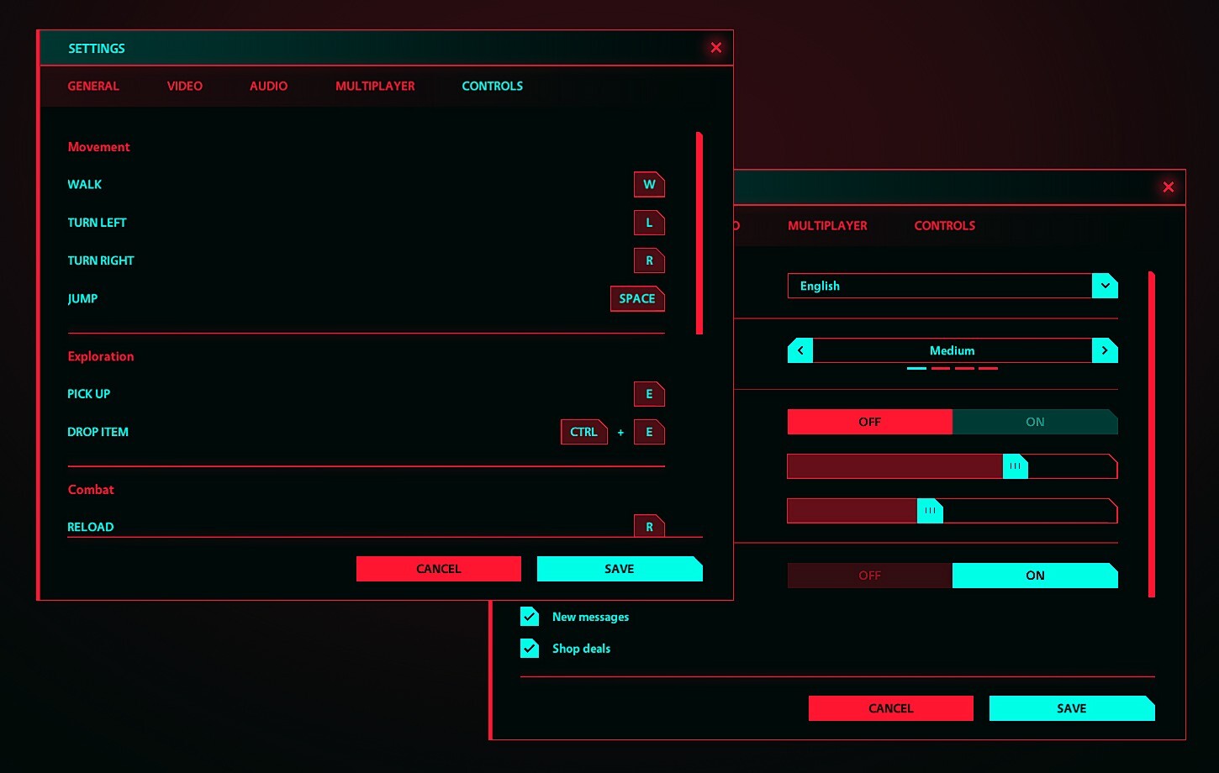Click the R keybind for RELOAD
The width and height of the screenshot is (1219, 773).
click(x=648, y=525)
